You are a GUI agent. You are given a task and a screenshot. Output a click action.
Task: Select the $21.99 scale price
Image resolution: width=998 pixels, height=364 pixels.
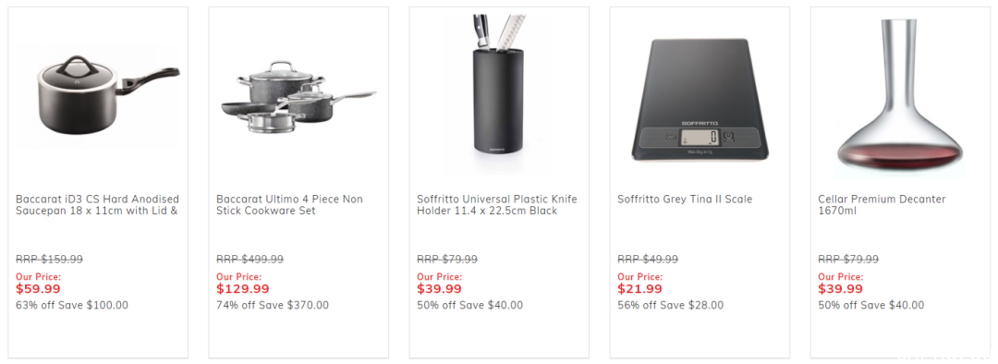click(639, 289)
